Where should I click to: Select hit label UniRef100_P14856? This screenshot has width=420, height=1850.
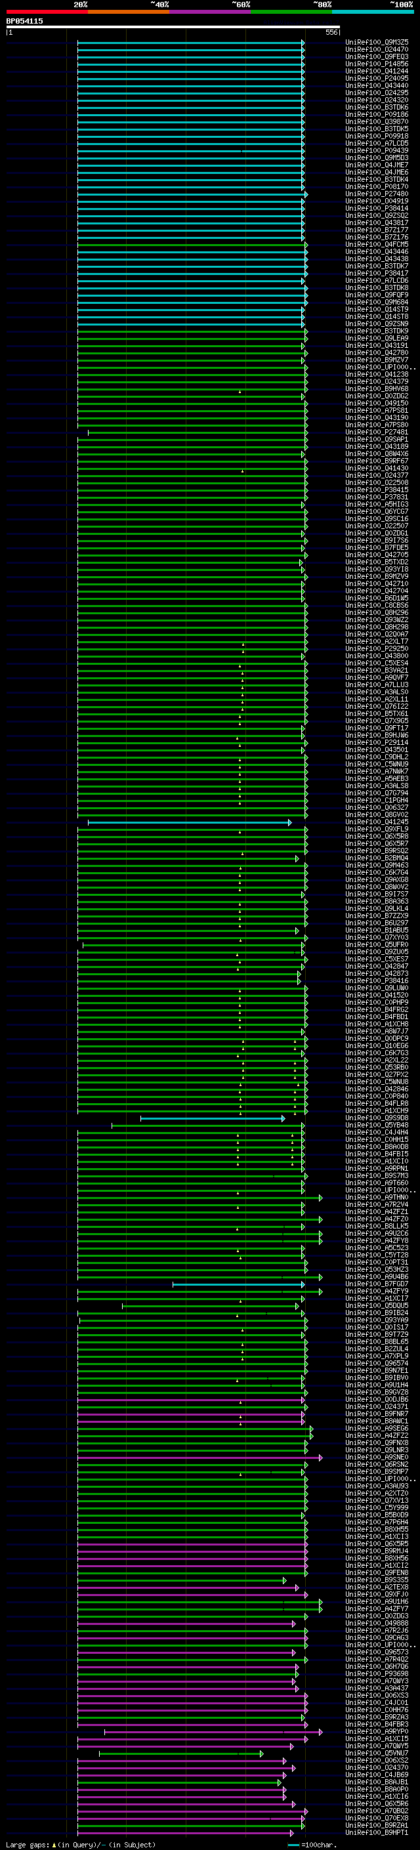click(377, 64)
